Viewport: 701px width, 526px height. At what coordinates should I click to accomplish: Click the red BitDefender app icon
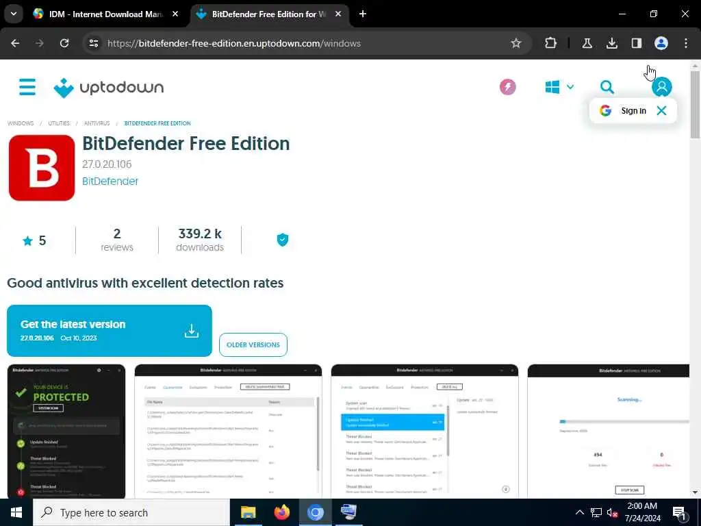pos(42,168)
